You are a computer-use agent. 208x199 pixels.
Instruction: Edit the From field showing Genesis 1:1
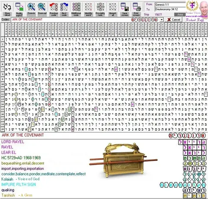coord(170,5)
